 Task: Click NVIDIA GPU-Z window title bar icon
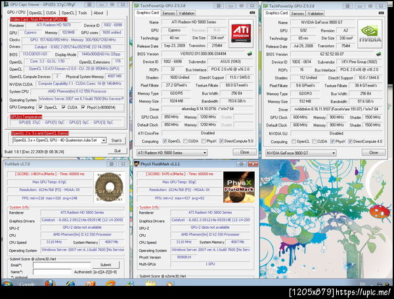(x=265, y=6)
